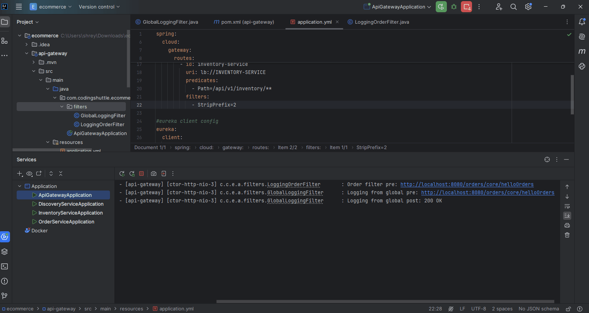Print console output
The height and width of the screenshot is (313, 589).
[x=567, y=225]
